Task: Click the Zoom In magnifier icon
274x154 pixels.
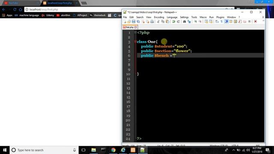Action: 195,21
